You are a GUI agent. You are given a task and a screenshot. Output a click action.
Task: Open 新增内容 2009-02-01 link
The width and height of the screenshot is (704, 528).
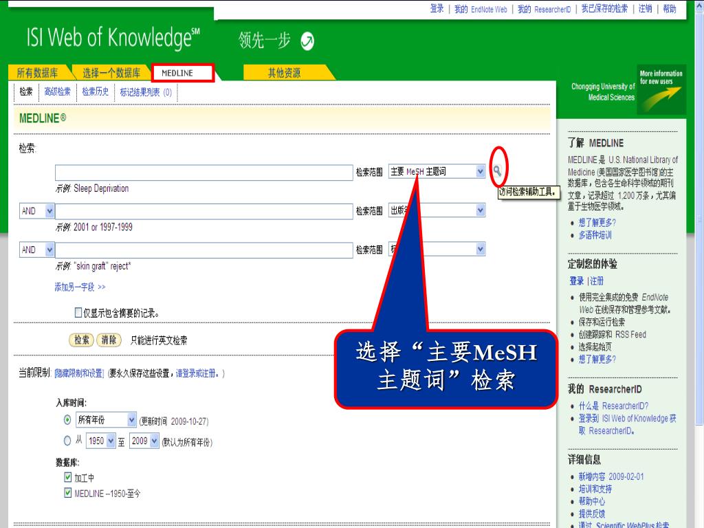[x=611, y=476]
